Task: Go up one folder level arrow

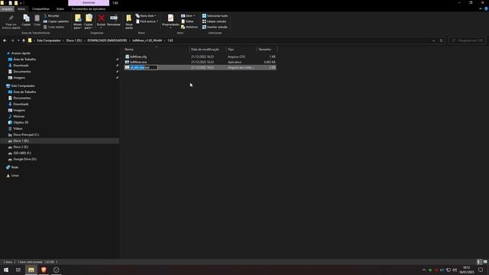Action: click(24, 40)
